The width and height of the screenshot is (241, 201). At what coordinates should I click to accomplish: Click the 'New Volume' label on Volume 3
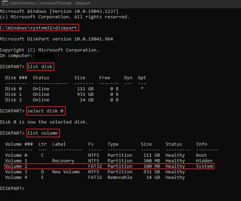[x=66, y=172]
